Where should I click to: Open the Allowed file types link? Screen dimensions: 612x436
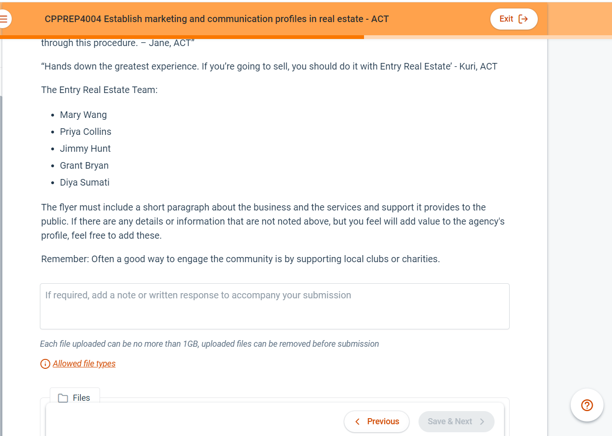coord(84,364)
